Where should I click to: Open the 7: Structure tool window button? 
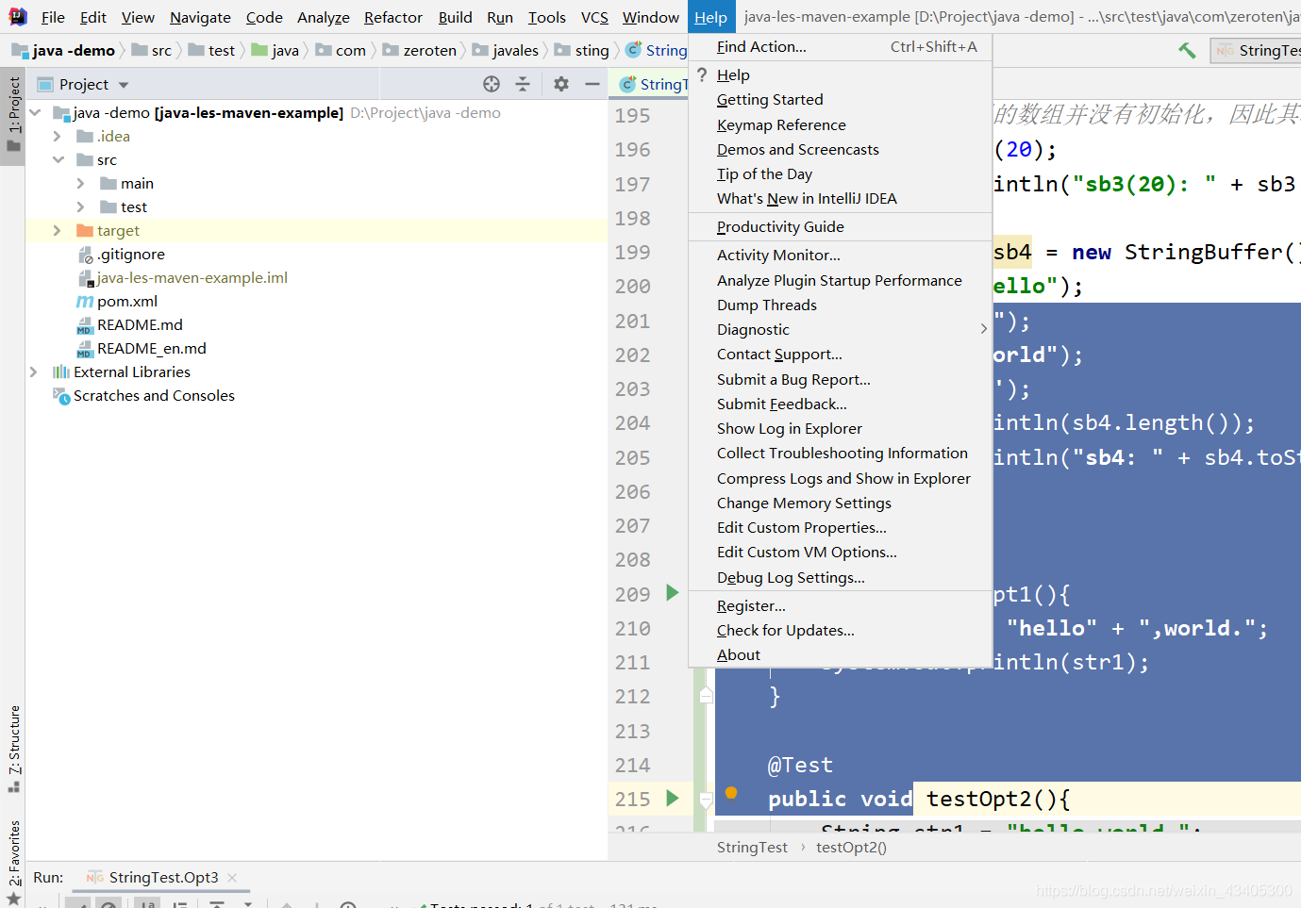(13, 749)
